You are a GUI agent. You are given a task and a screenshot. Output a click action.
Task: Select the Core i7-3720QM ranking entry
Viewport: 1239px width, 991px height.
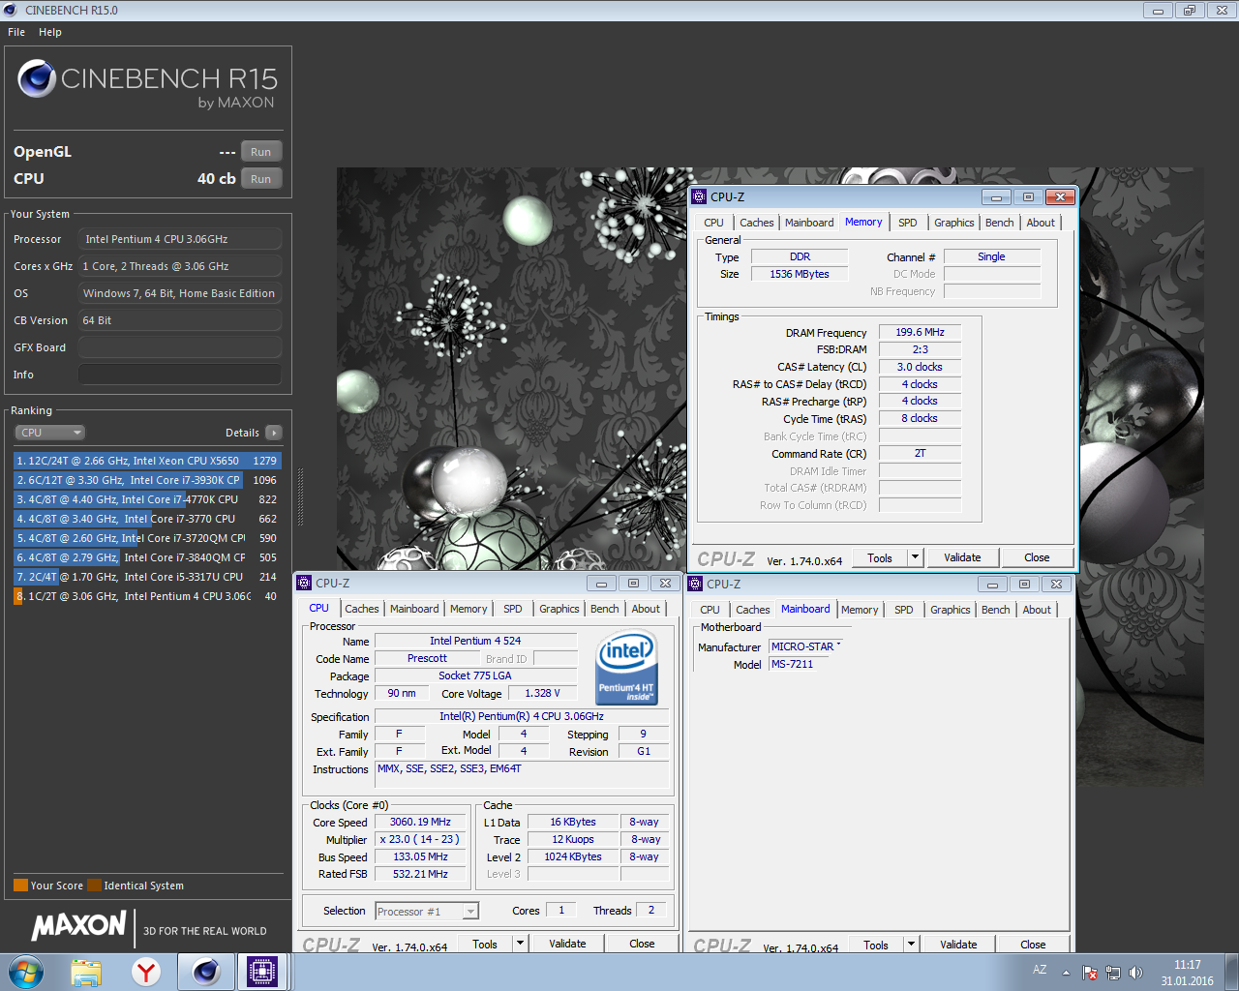147,538
